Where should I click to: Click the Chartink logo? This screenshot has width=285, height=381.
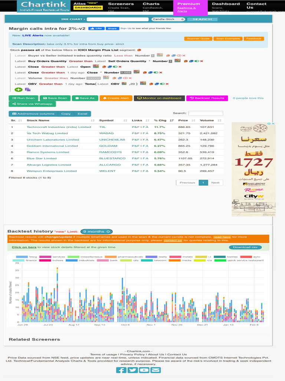point(44,6)
